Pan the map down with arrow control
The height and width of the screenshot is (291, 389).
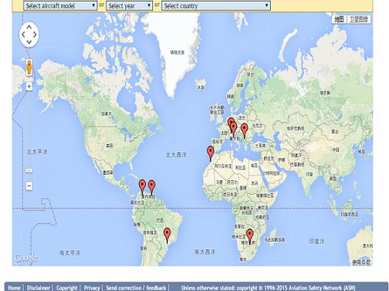[x=29, y=42]
